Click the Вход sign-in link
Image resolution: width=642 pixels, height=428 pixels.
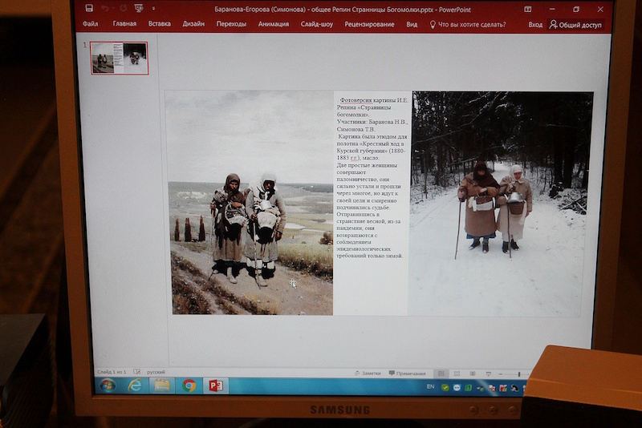click(535, 25)
